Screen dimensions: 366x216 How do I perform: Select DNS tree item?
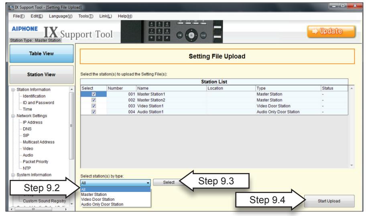click(27, 128)
